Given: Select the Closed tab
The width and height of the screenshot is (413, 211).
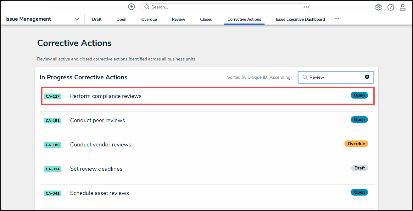Looking at the screenshot, I should (x=206, y=19).
